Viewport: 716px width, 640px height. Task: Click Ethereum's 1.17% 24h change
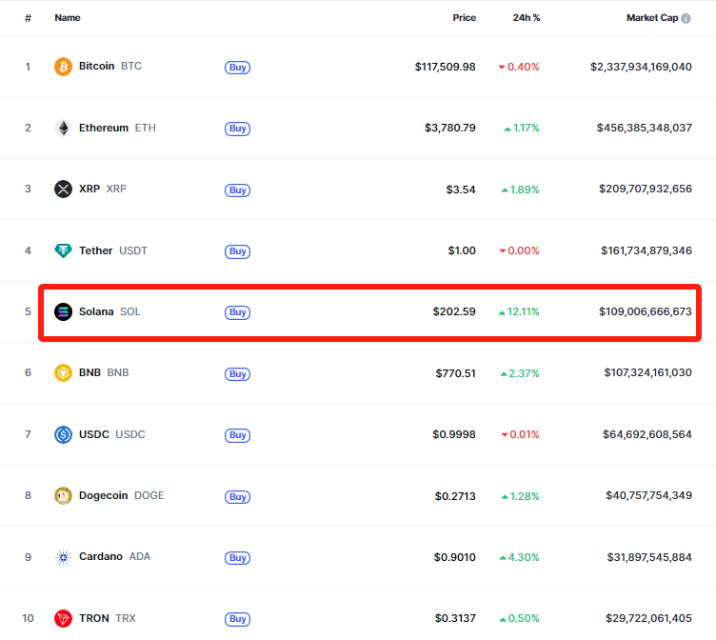pos(522,128)
